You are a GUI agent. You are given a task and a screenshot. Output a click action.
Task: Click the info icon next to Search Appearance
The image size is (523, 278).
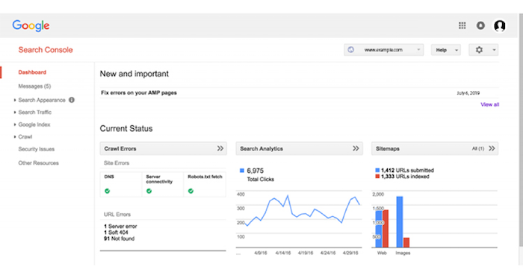[72, 100]
